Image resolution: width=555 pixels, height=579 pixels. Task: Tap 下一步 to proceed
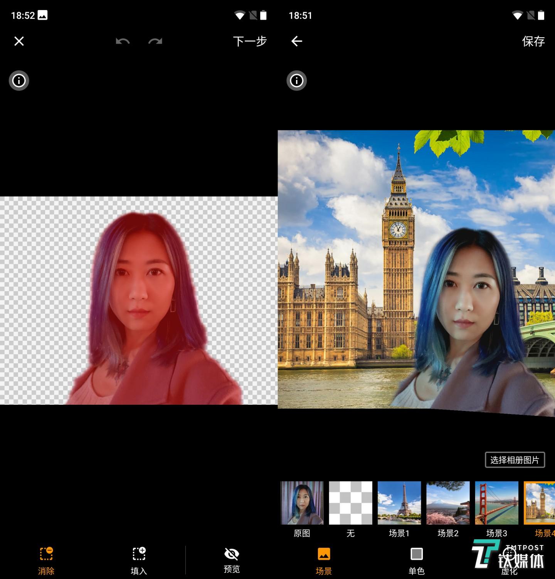click(250, 41)
